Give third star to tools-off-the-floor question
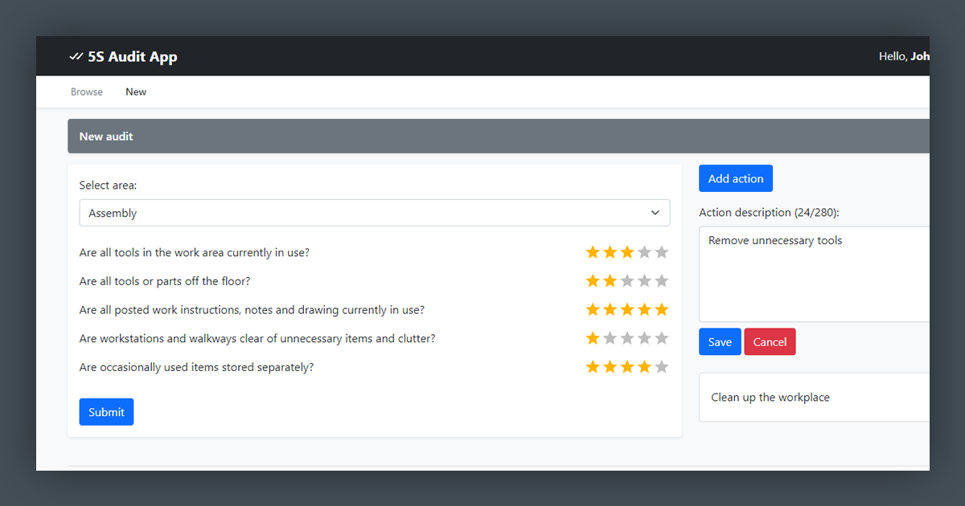Image resolution: width=965 pixels, height=506 pixels. 627,280
